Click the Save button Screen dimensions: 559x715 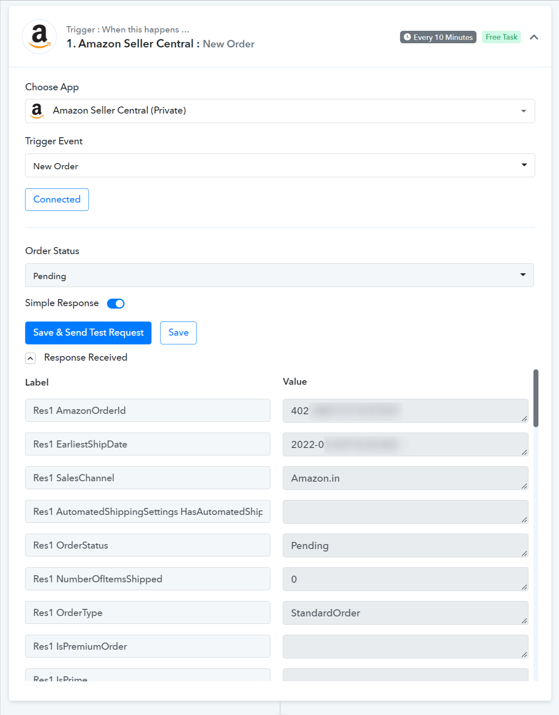click(x=178, y=333)
